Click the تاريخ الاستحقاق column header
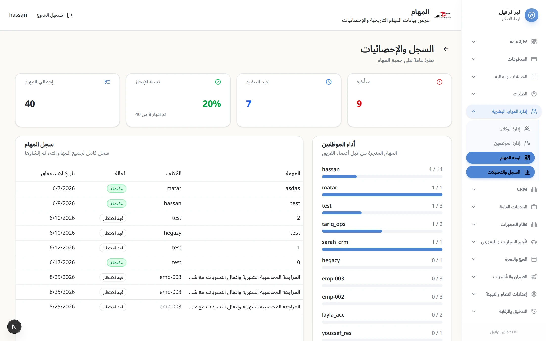The image size is (546, 341). (x=58, y=173)
